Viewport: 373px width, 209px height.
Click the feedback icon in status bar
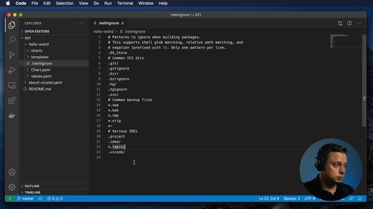click(x=351, y=199)
